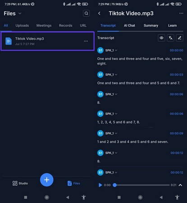Select the Transcript tab

click(108, 25)
